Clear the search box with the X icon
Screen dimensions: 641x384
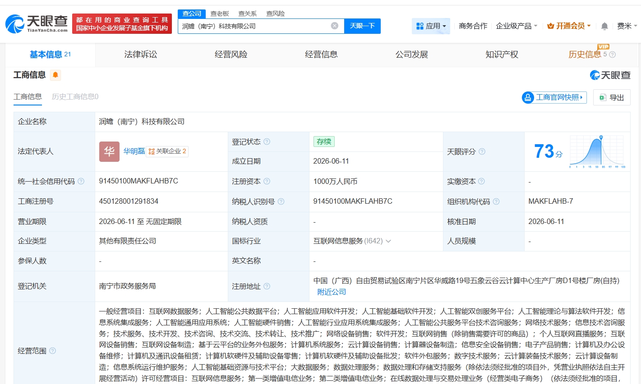[x=335, y=26]
